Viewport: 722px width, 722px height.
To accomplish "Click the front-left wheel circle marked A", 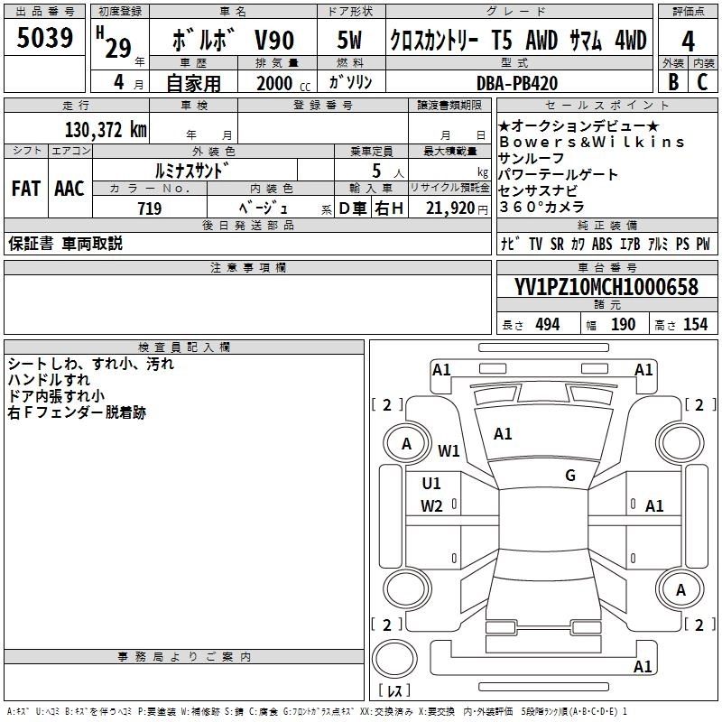I will point(406,443).
